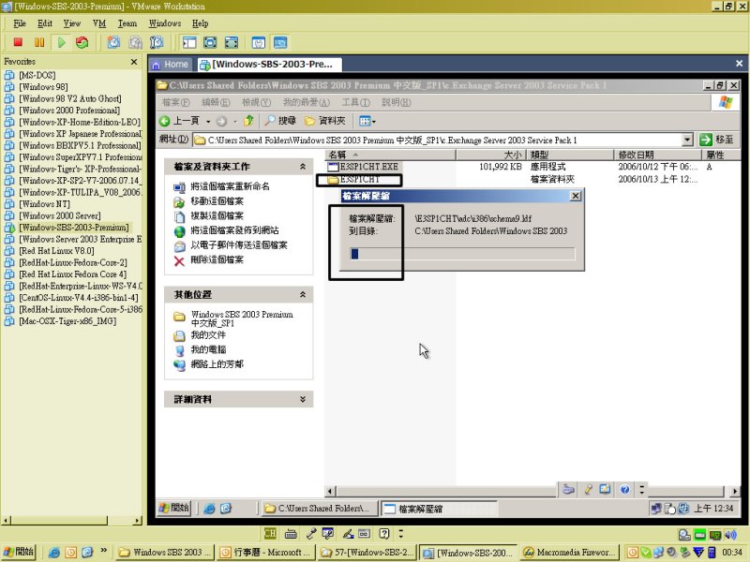Open the Views dropdown in guest Explorer toolbar

(367, 121)
